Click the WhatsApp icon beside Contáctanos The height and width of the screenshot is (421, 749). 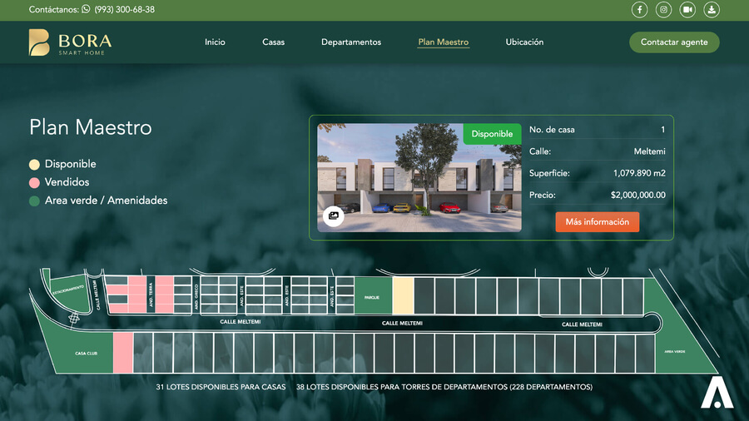[86, 10]
